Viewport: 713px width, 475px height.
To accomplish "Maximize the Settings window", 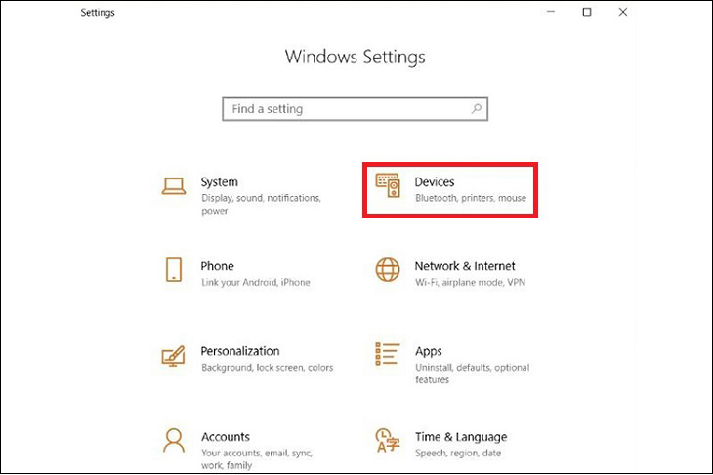I will [587, 12].
